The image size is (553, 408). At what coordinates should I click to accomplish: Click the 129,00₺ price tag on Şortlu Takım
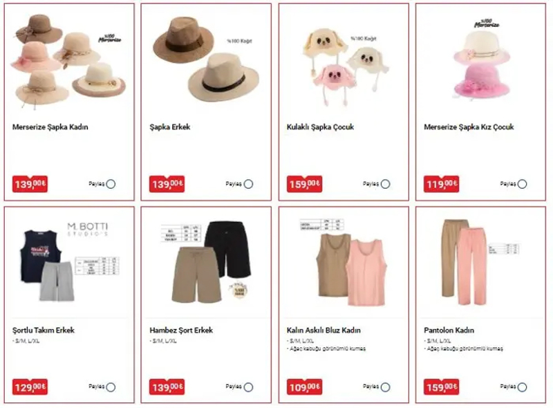(30, 387)
